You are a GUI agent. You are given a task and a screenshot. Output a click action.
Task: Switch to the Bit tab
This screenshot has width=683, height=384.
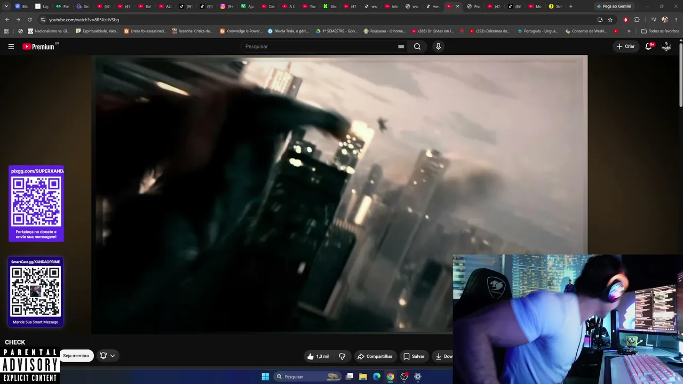[x=22, y=6]
